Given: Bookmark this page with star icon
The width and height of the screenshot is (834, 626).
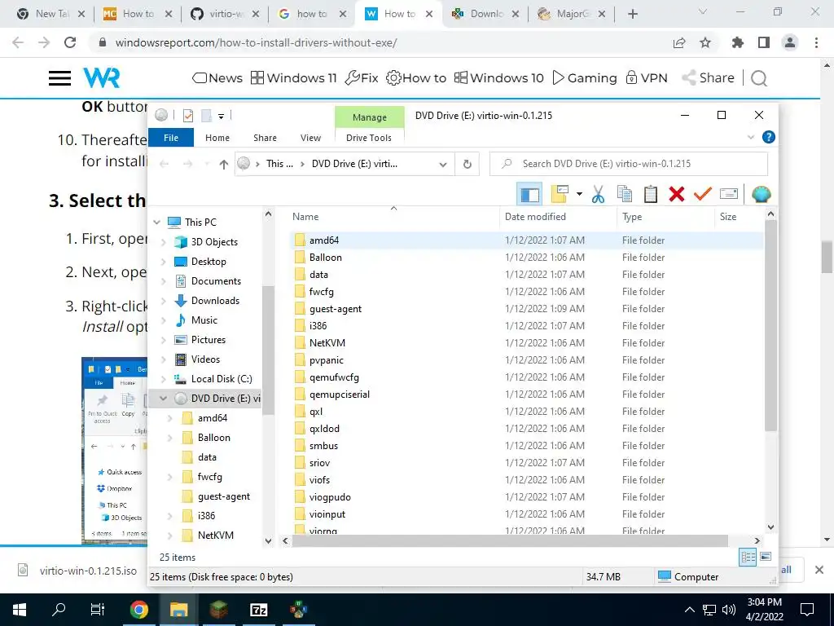Looking at the screenshot, I should [x=705, y=42].
